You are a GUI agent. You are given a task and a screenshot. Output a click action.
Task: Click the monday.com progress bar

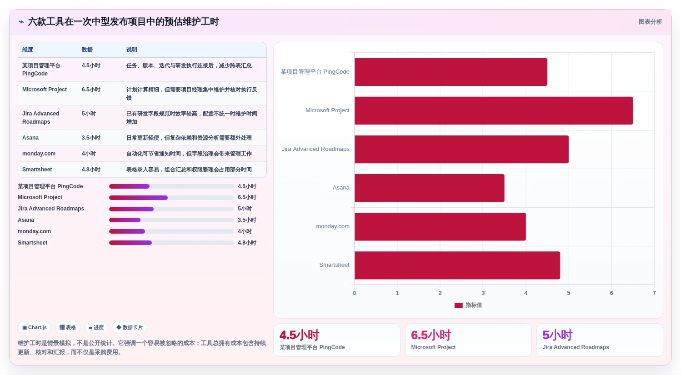pos(171,231)
